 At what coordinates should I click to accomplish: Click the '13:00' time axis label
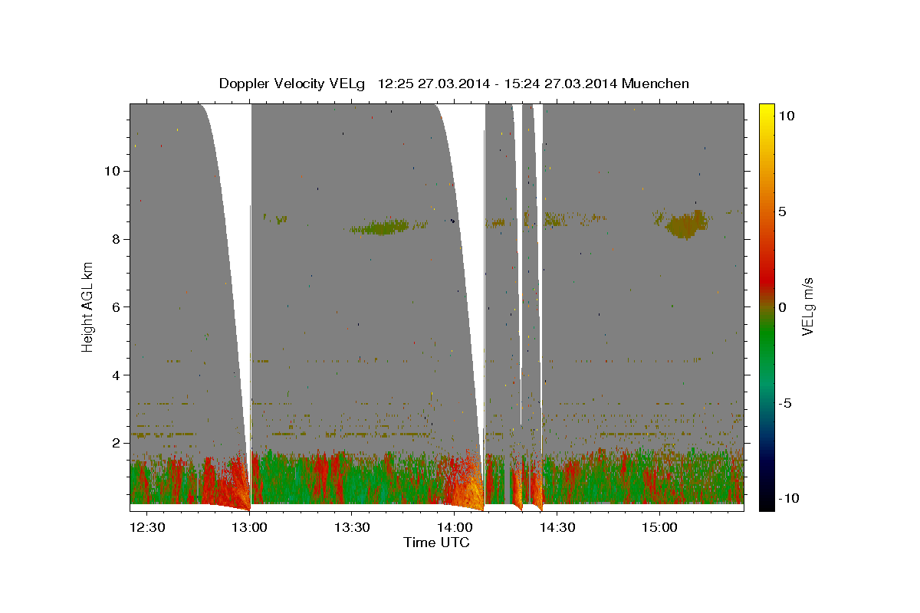tap(249, 527)
